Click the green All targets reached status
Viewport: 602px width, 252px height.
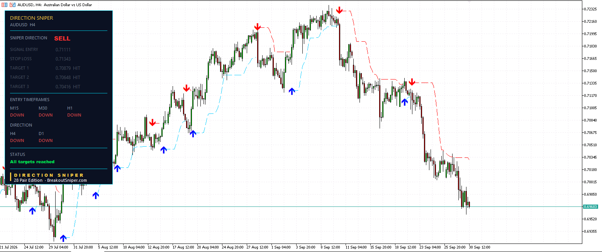[x=32, y=162]
